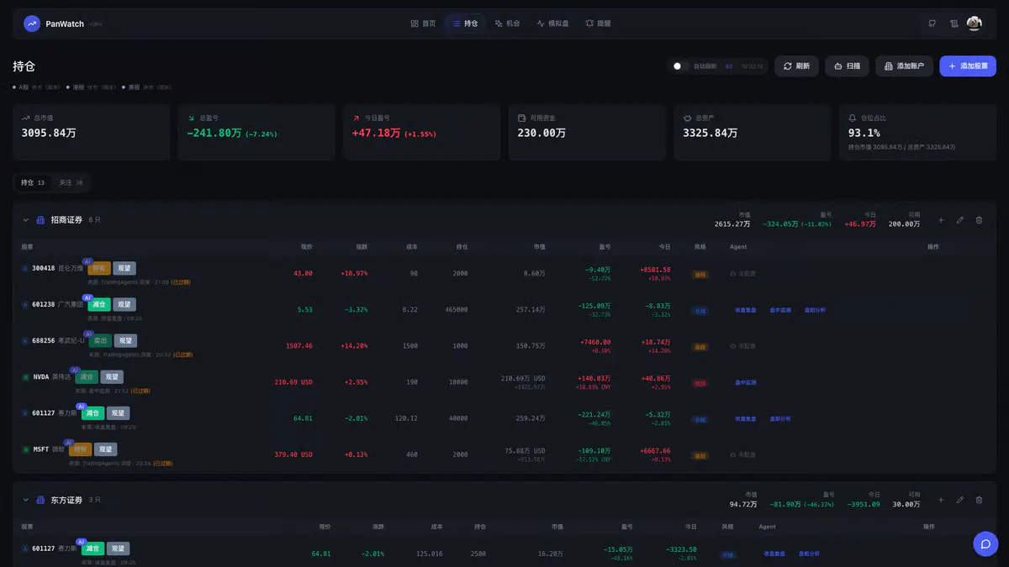Click stock code 300418 昆仑万维
The image size is (1009, 567).
(58, 269)
